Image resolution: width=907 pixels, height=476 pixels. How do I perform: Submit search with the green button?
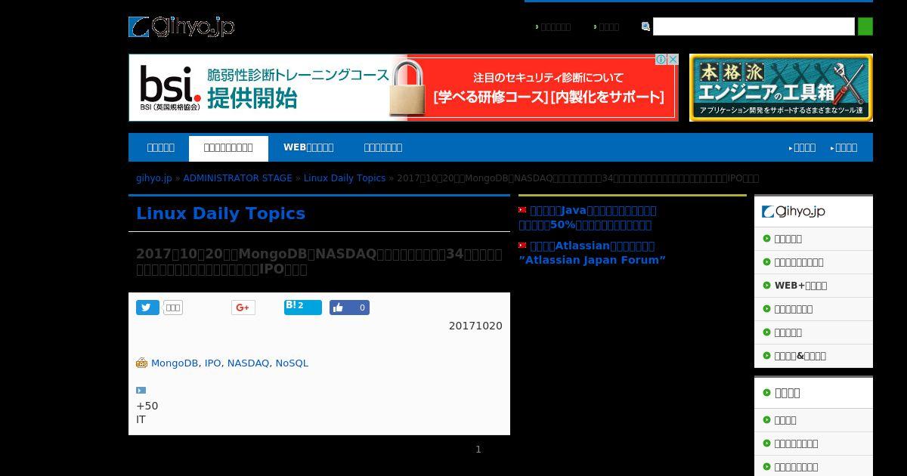865,26
